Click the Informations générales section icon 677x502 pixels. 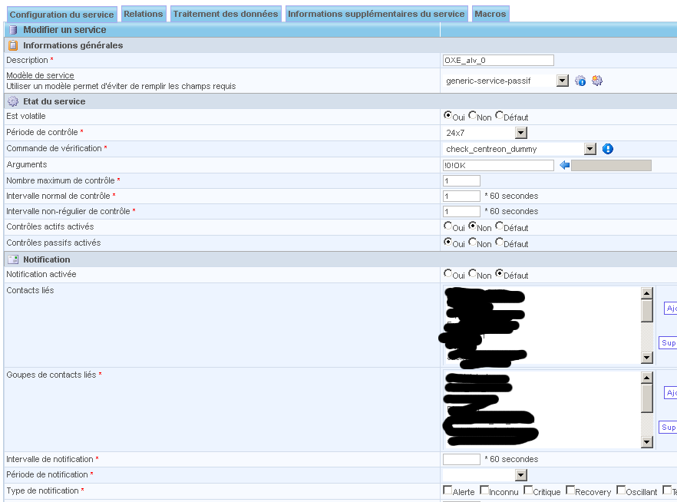(13, 45)
